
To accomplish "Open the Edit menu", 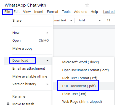I will [17, 12].
